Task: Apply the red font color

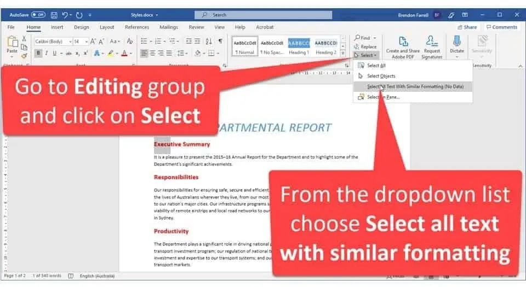Action: click(x=124, y=53)
